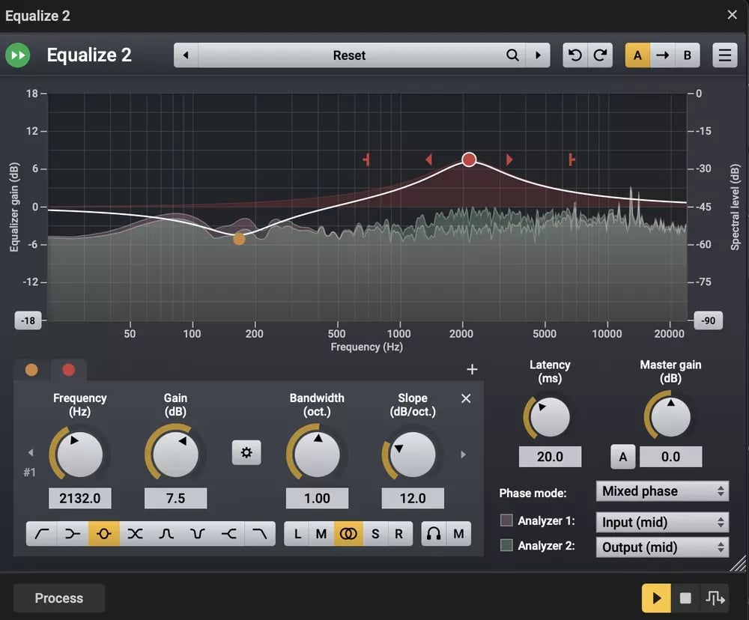Select notch crossing filter shape
The image size is (749, 620).
pos(135,534)
